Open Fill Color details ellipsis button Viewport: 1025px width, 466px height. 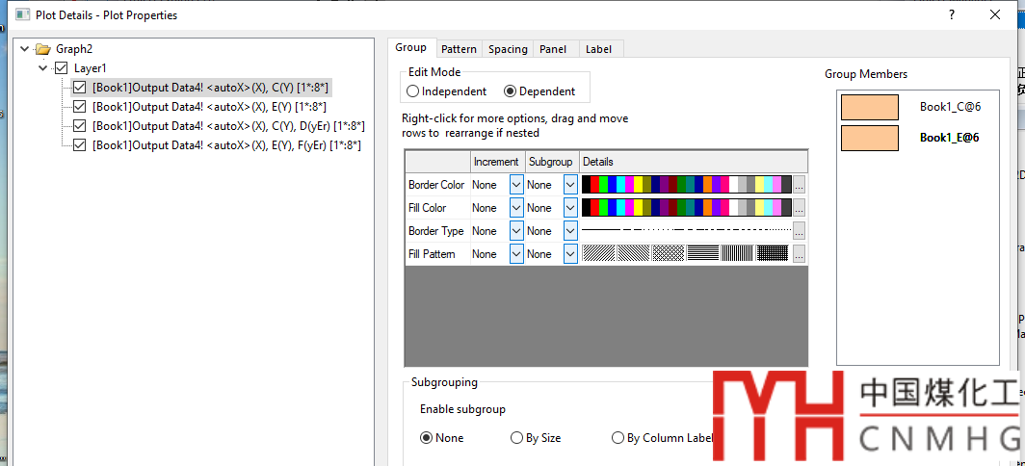coord(800,208)
